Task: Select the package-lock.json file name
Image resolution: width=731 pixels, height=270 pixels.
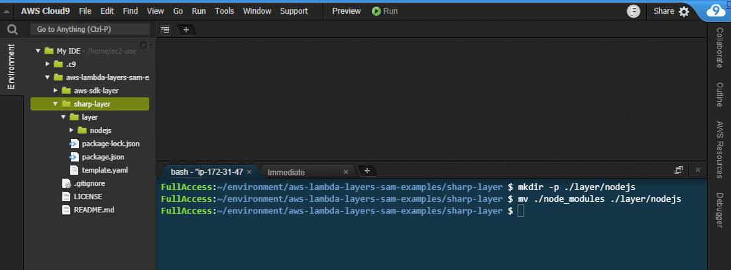Action: [111, 144]
